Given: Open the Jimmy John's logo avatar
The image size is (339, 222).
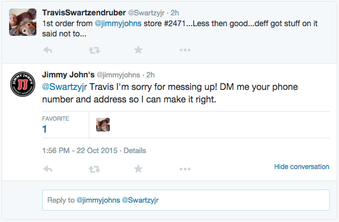Looking at the screenshot, I should (23, 84).
